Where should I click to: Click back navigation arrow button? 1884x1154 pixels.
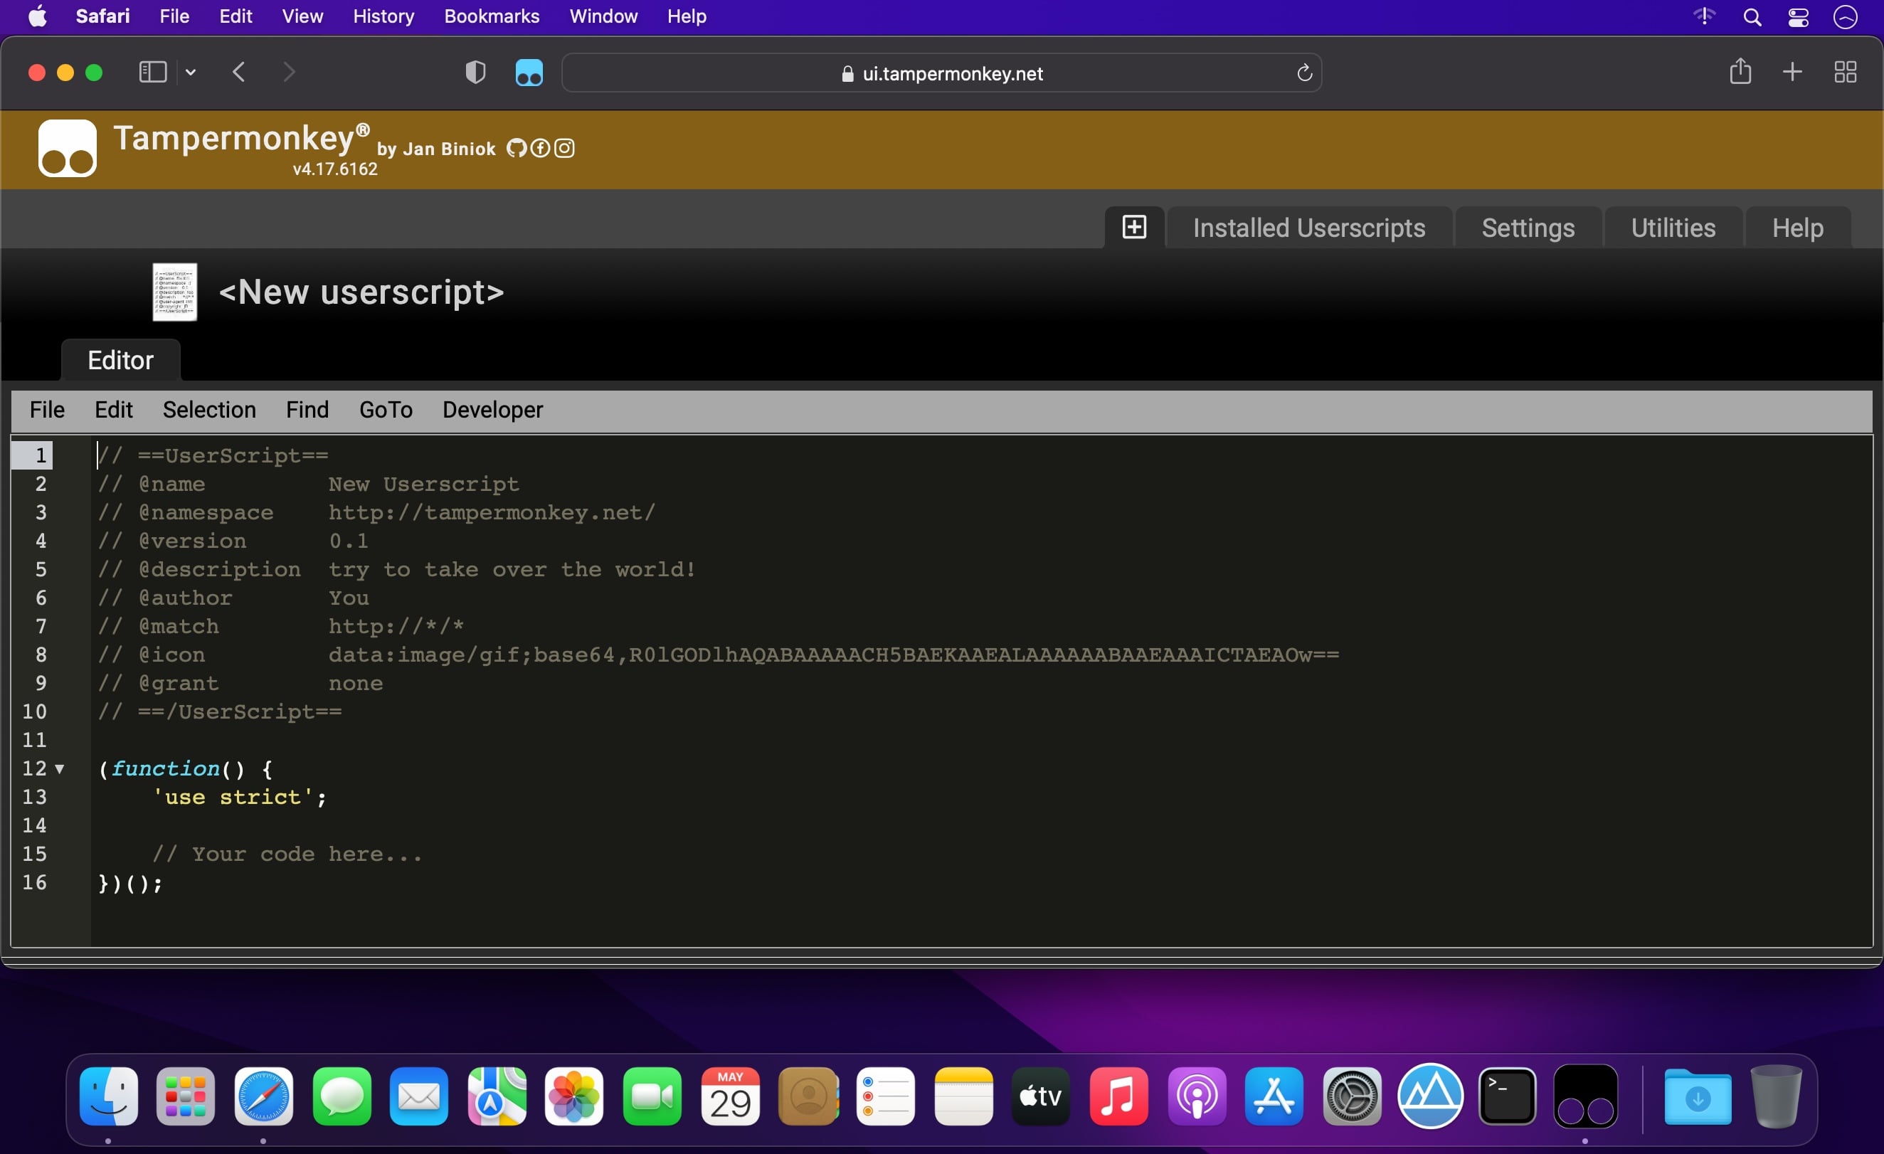point(240,73)
